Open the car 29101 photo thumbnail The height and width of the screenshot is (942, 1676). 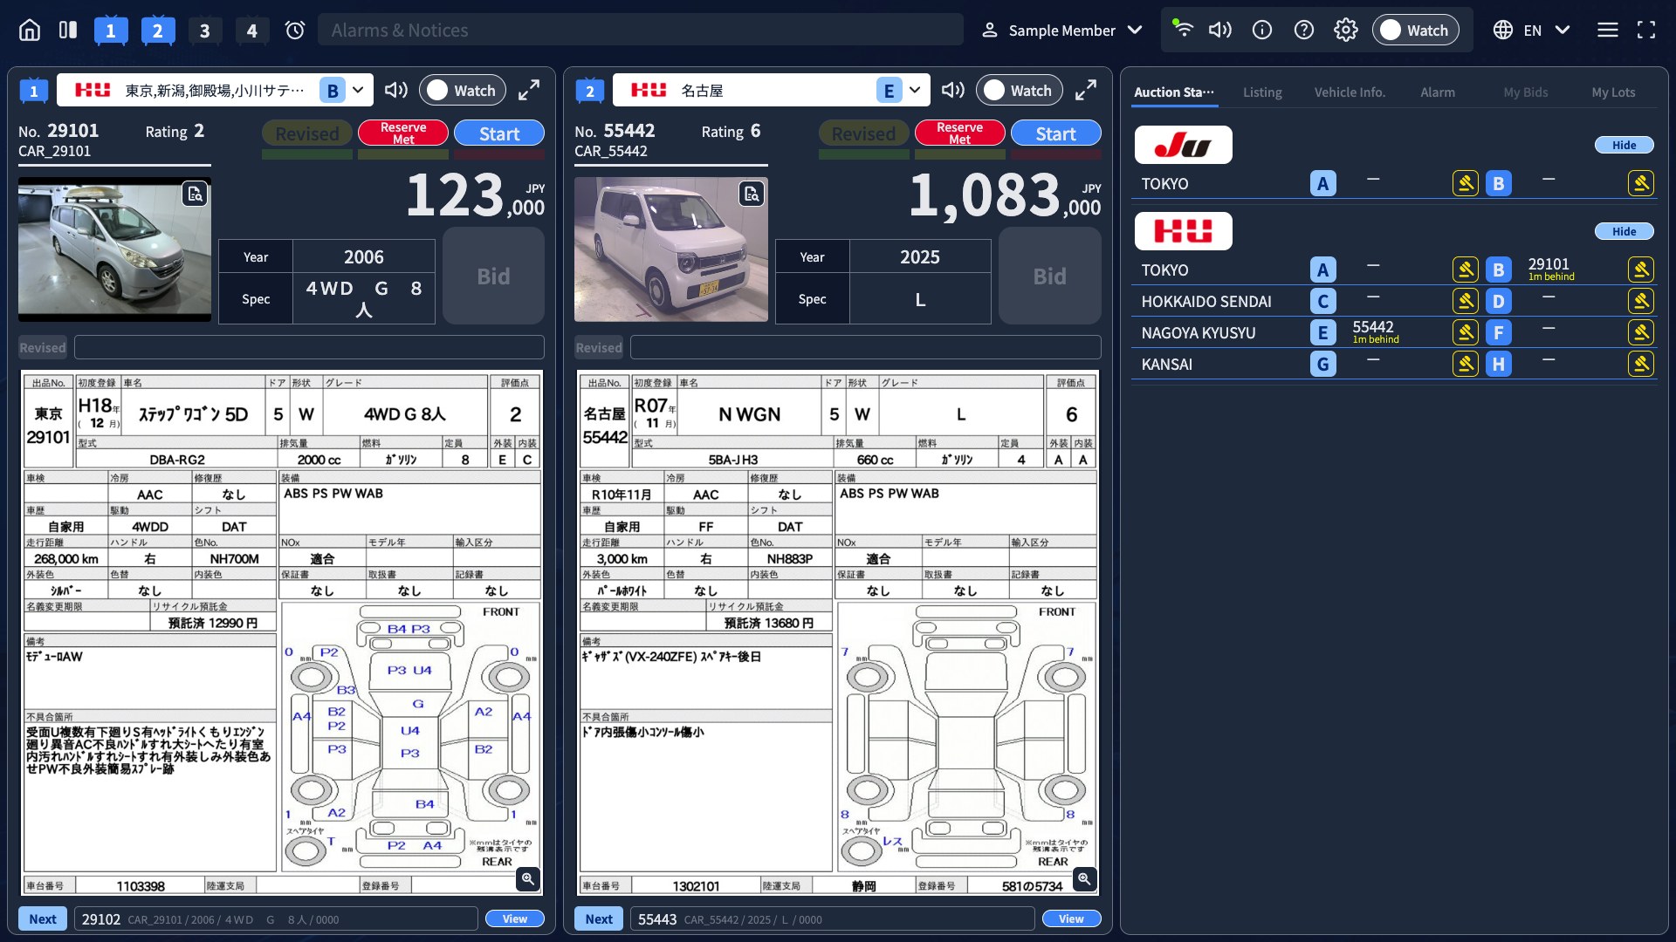click(x=114, y=249)
